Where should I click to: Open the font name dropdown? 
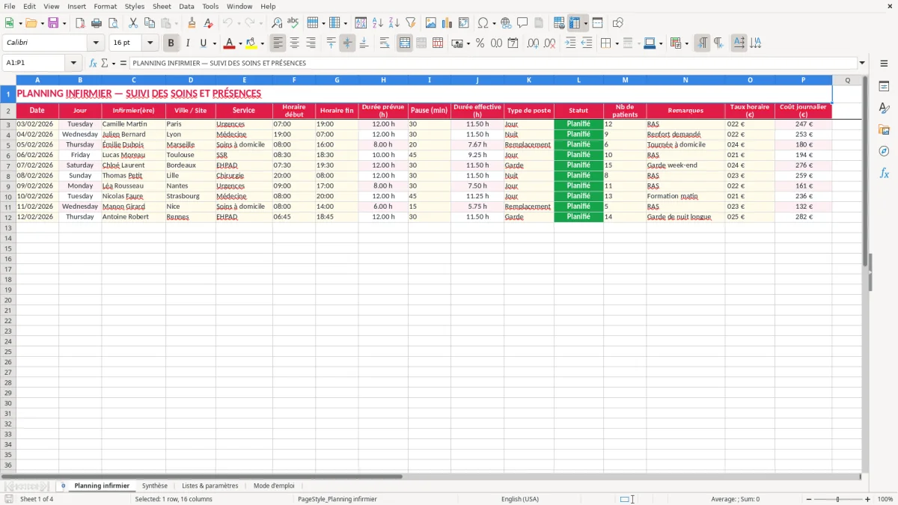tap(96, 43)
